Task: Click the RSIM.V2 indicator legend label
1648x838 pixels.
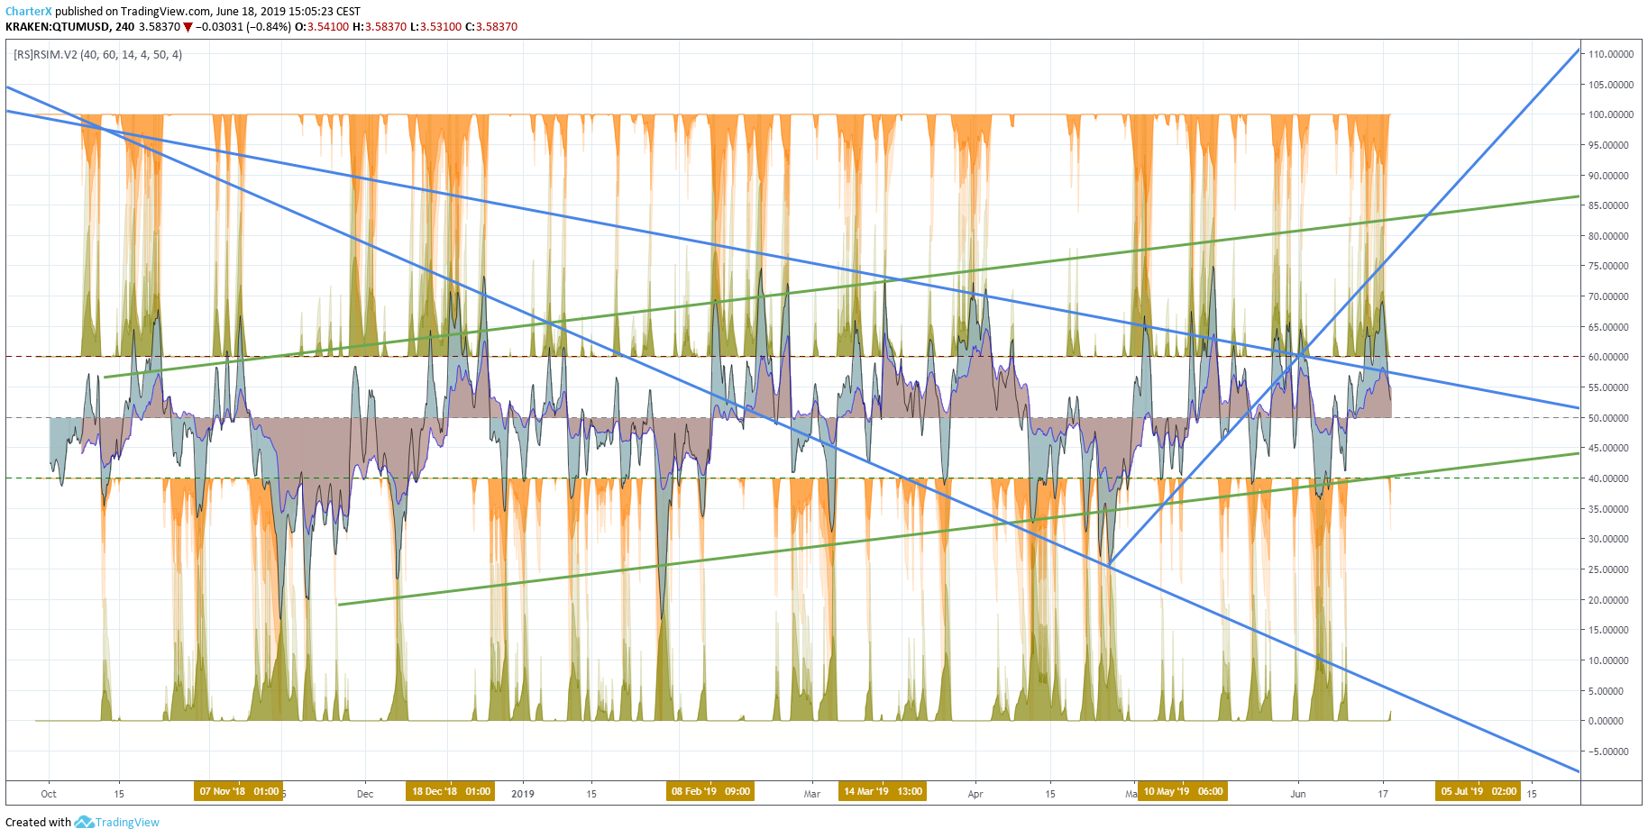Action: pyautogui.click(x=97, y=55)
